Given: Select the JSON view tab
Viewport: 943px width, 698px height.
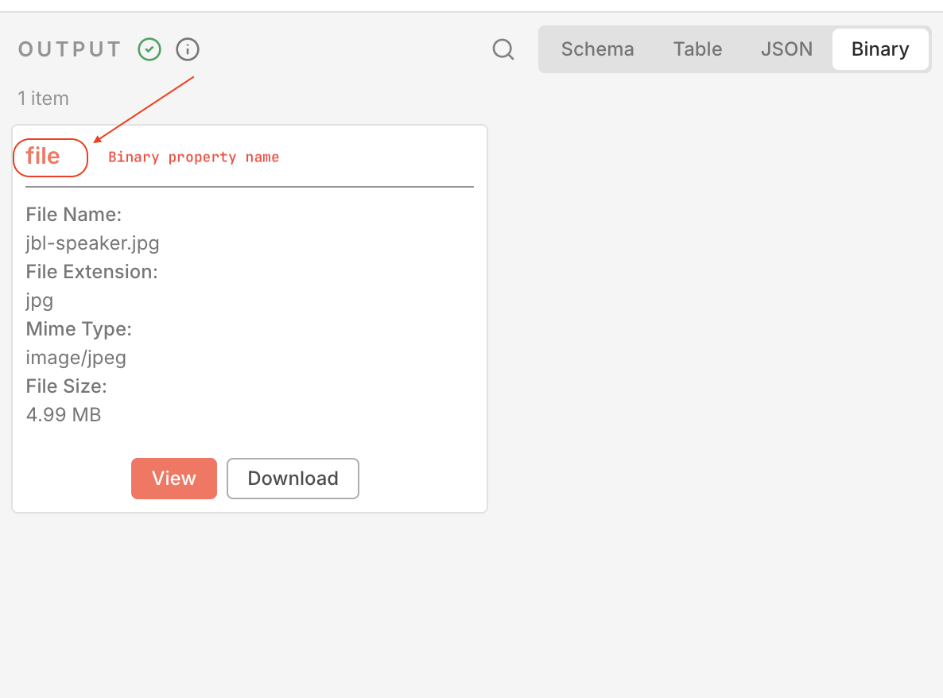Looking at the screenshot, I should [x=786, y=49].
